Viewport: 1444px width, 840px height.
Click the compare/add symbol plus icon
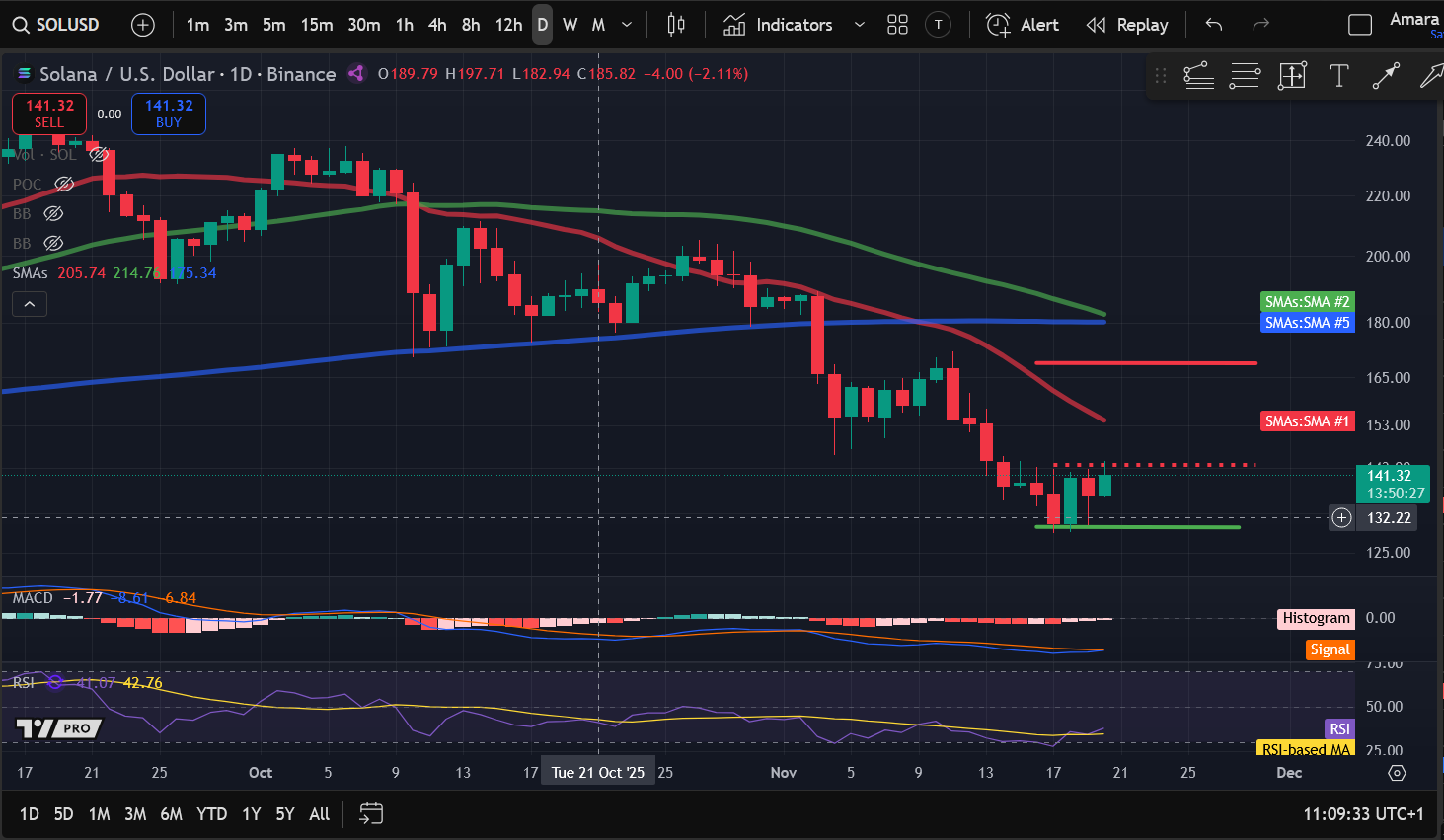point(143,24)
